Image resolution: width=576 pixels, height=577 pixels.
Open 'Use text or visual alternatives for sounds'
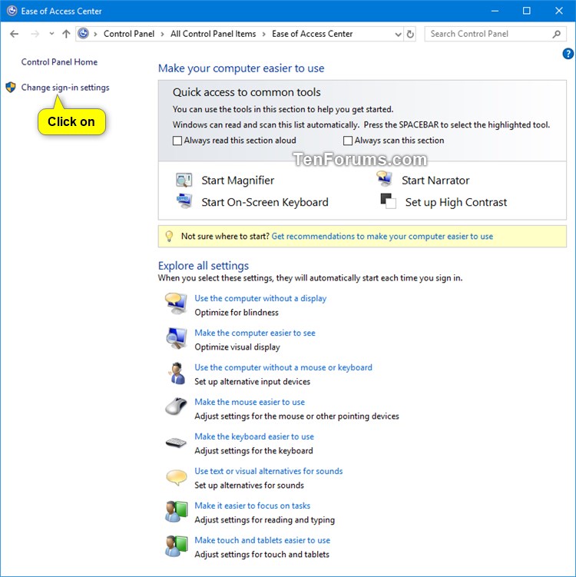(269, 471)
